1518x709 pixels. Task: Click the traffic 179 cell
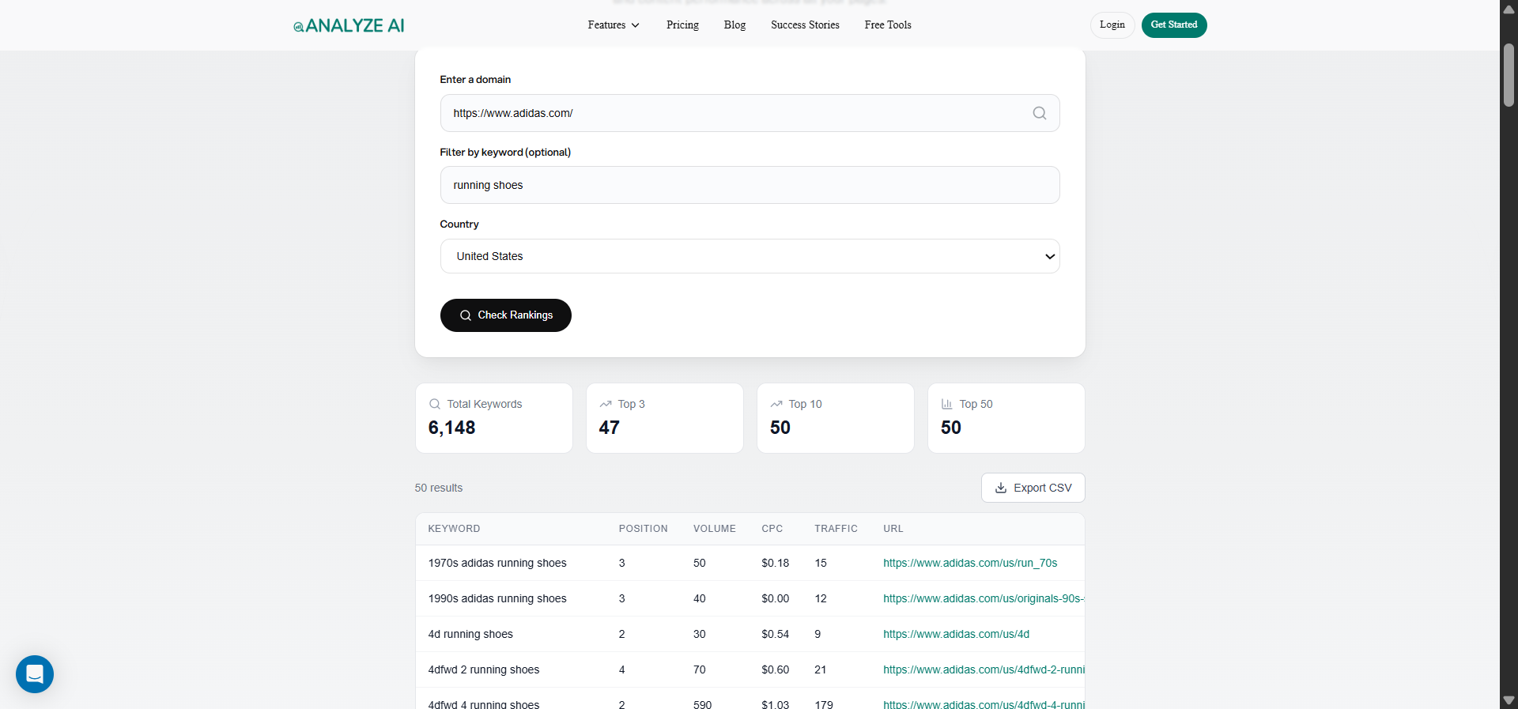(824, 703)
